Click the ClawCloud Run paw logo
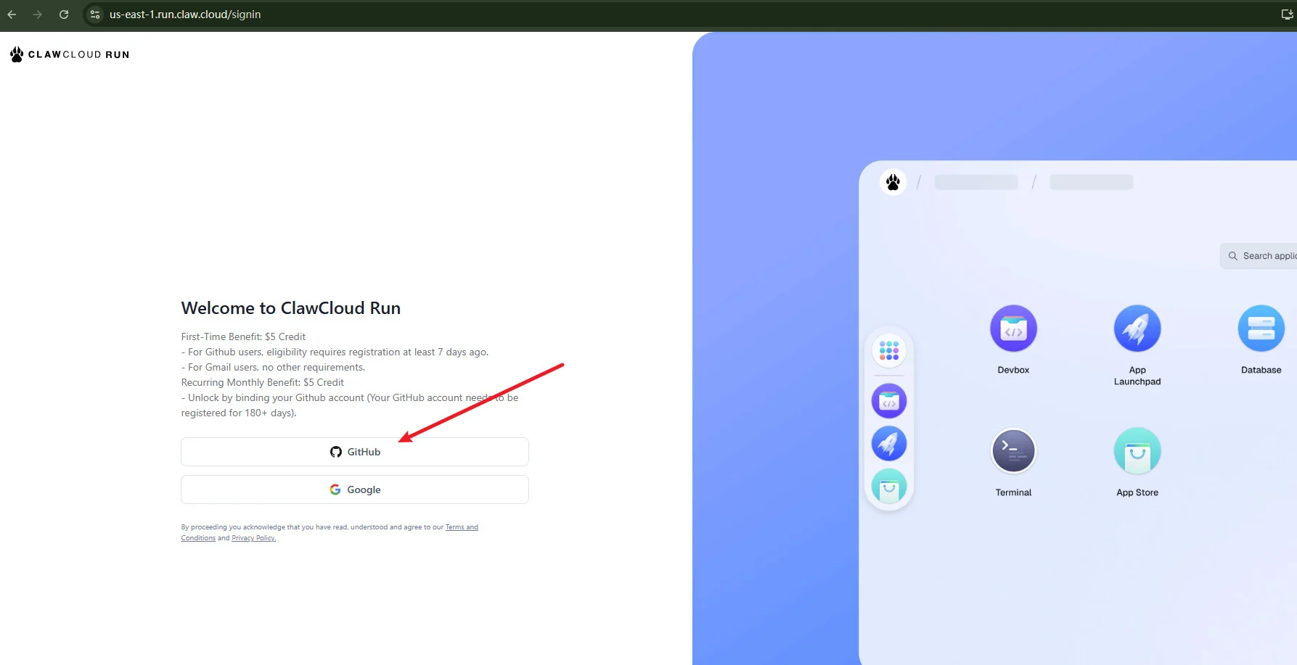1297x665 pixels. click(x=17, y=54)
